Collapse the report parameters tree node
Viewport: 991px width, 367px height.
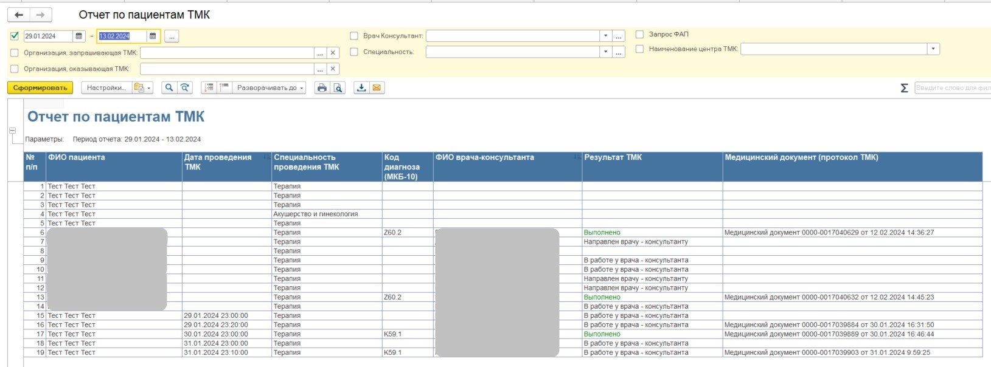click(12, 131)
